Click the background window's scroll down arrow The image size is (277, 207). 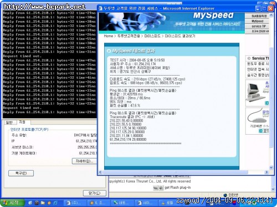pos(273,189)
